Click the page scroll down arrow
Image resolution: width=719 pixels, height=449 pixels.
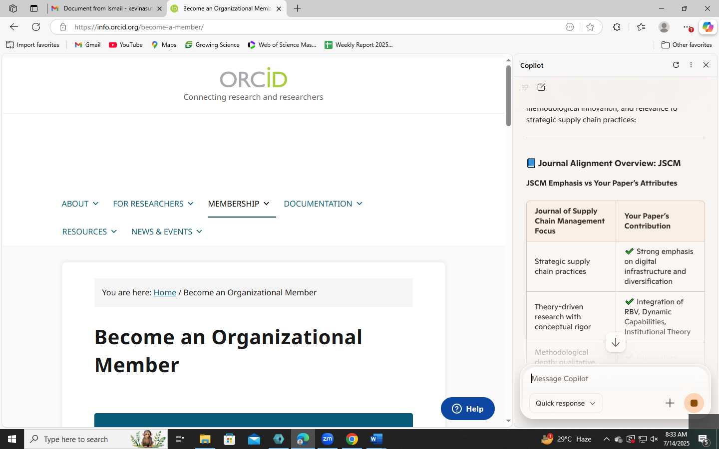click(x=508, y=421)
